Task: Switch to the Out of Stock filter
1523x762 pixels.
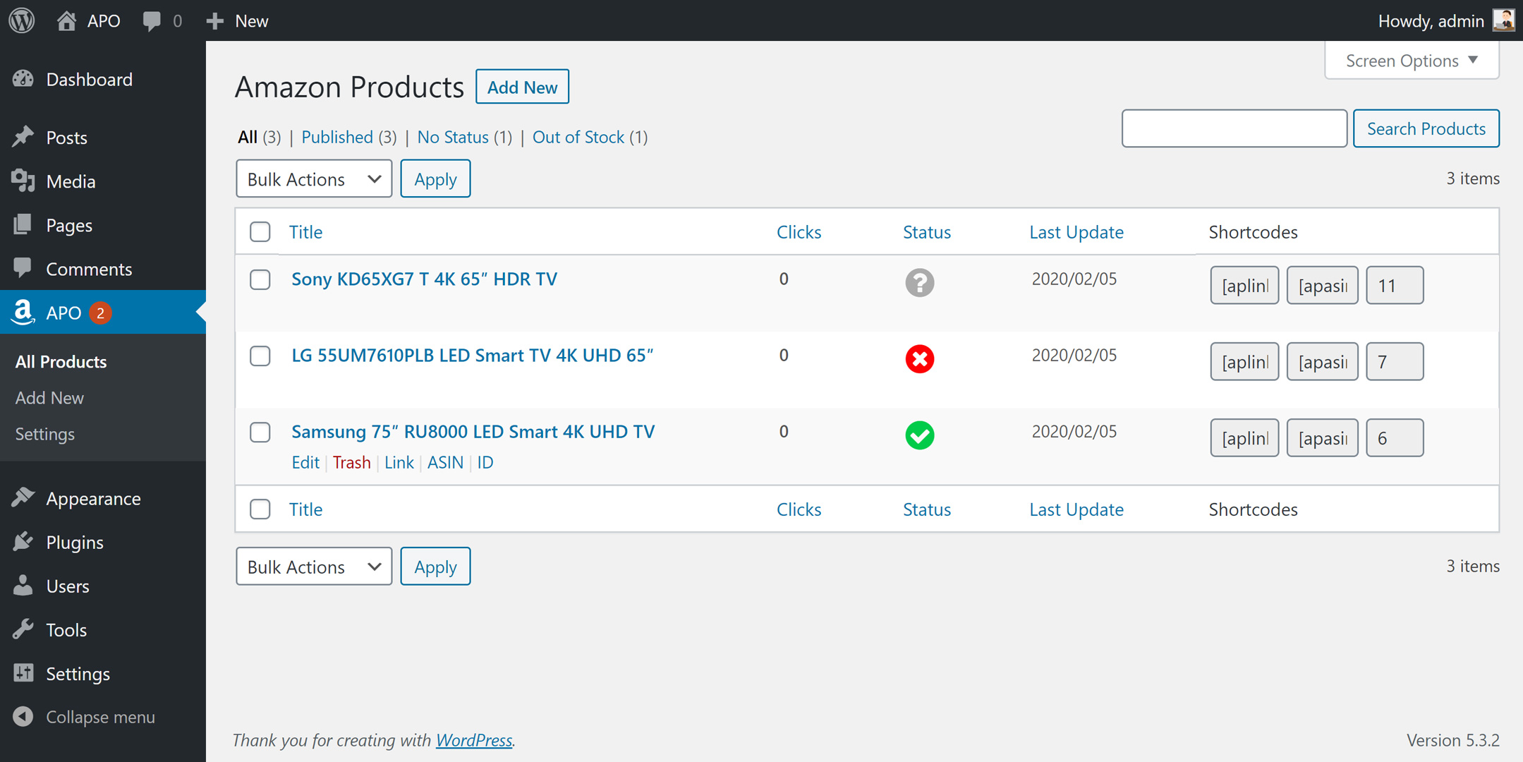Action: pyautogui.click(x=578, y=137)
